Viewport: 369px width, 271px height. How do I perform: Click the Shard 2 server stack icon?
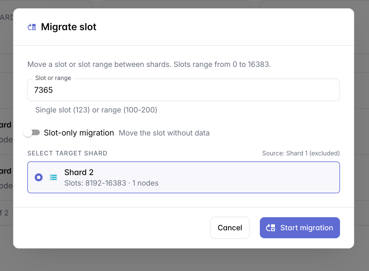tap(53, 177)
